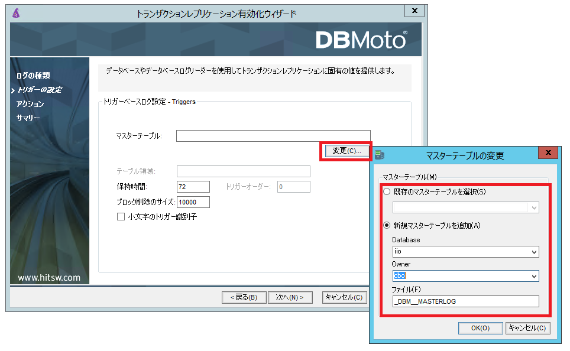Click the www.hitsw.com link

(49, 278)
